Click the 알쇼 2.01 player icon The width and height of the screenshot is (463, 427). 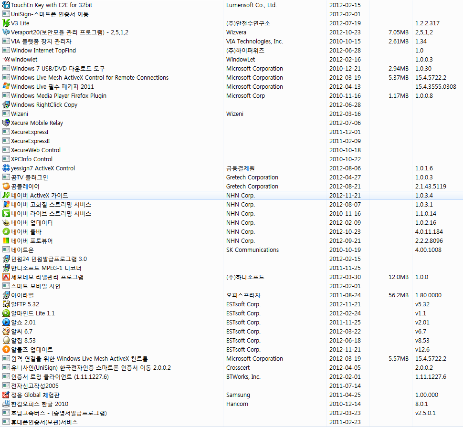6,322
